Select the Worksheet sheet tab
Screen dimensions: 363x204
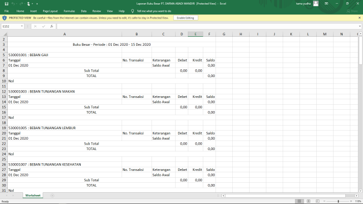[x=33, y=195]
